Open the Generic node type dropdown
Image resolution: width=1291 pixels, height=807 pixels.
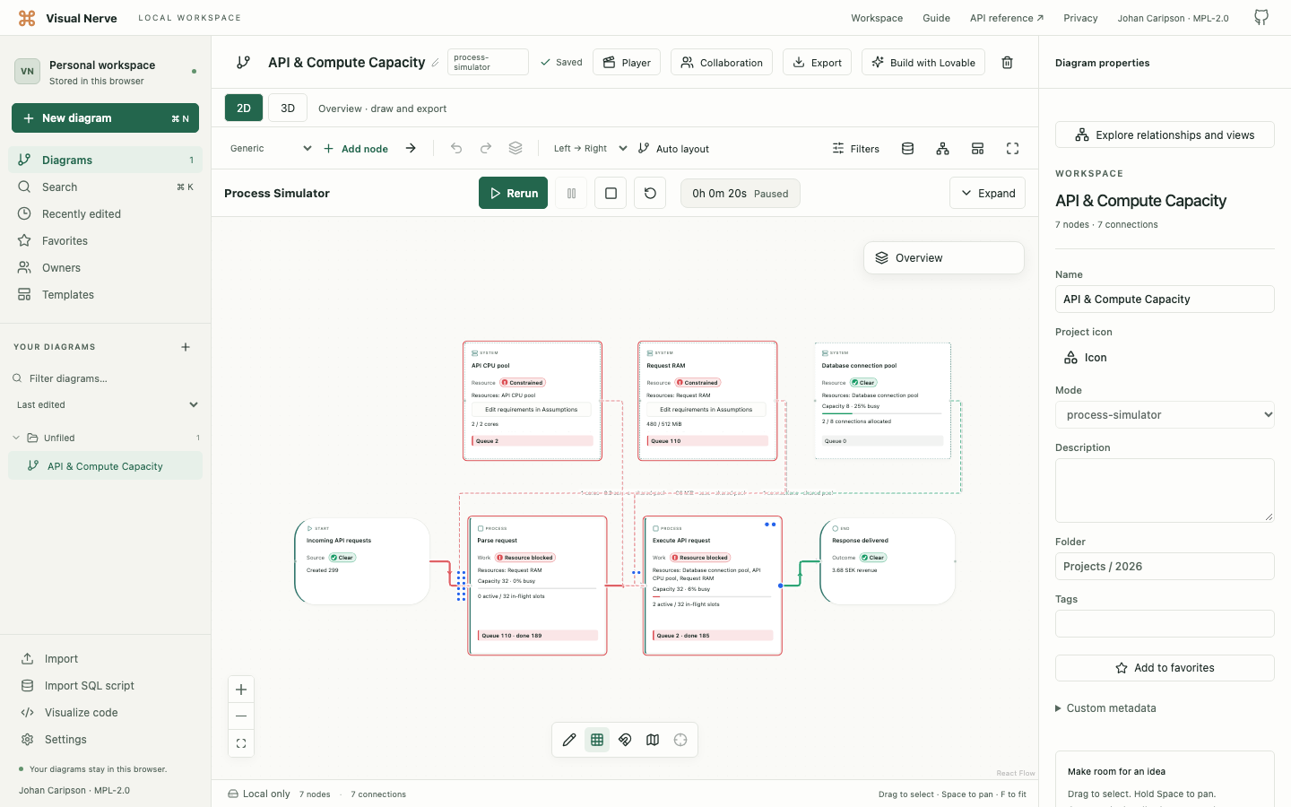[271, 149]
